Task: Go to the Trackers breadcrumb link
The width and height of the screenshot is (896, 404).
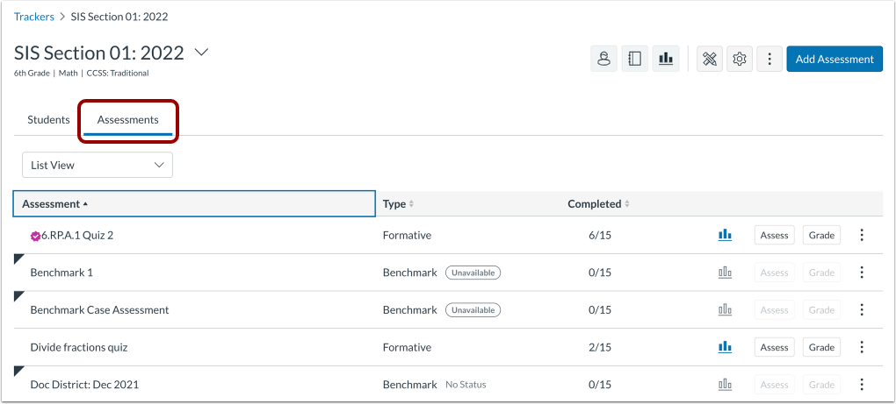Action: tap(34, 17)
